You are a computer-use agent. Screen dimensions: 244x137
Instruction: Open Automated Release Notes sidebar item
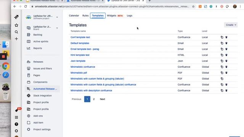pos(42,89)
